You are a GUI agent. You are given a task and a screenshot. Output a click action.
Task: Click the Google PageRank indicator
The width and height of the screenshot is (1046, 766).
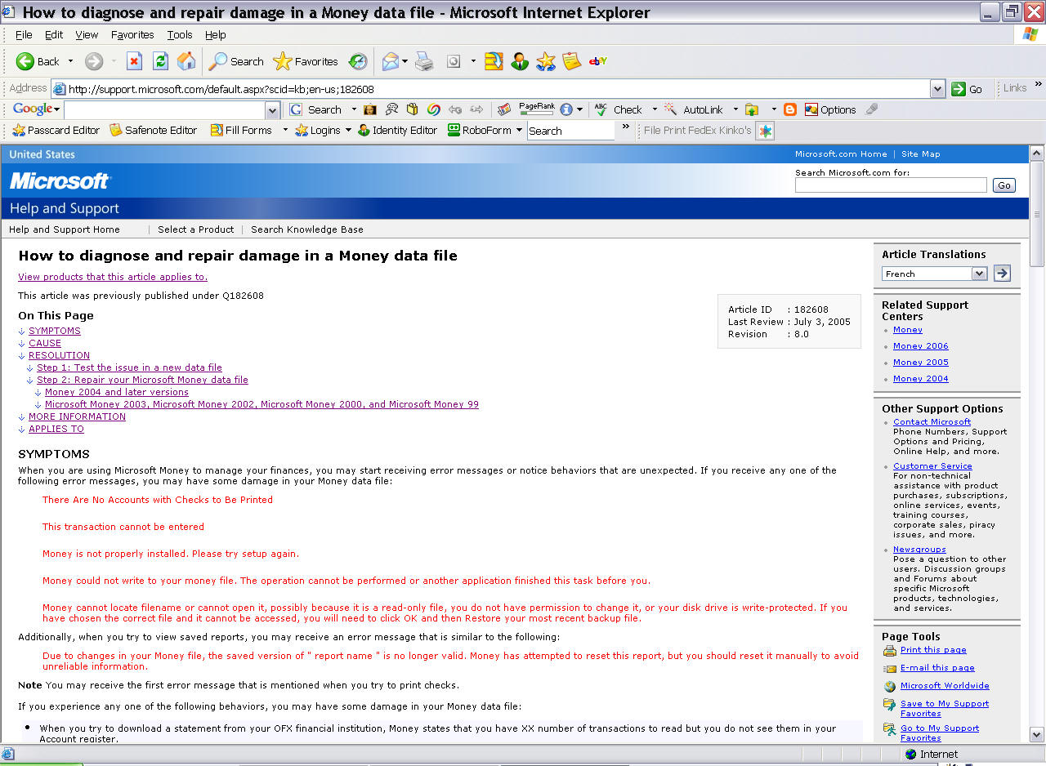pos(537,109)
